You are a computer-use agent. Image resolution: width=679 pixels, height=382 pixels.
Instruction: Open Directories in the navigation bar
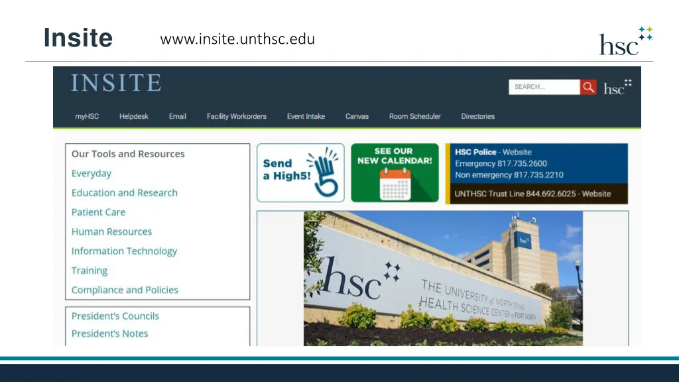pos(477,117)
